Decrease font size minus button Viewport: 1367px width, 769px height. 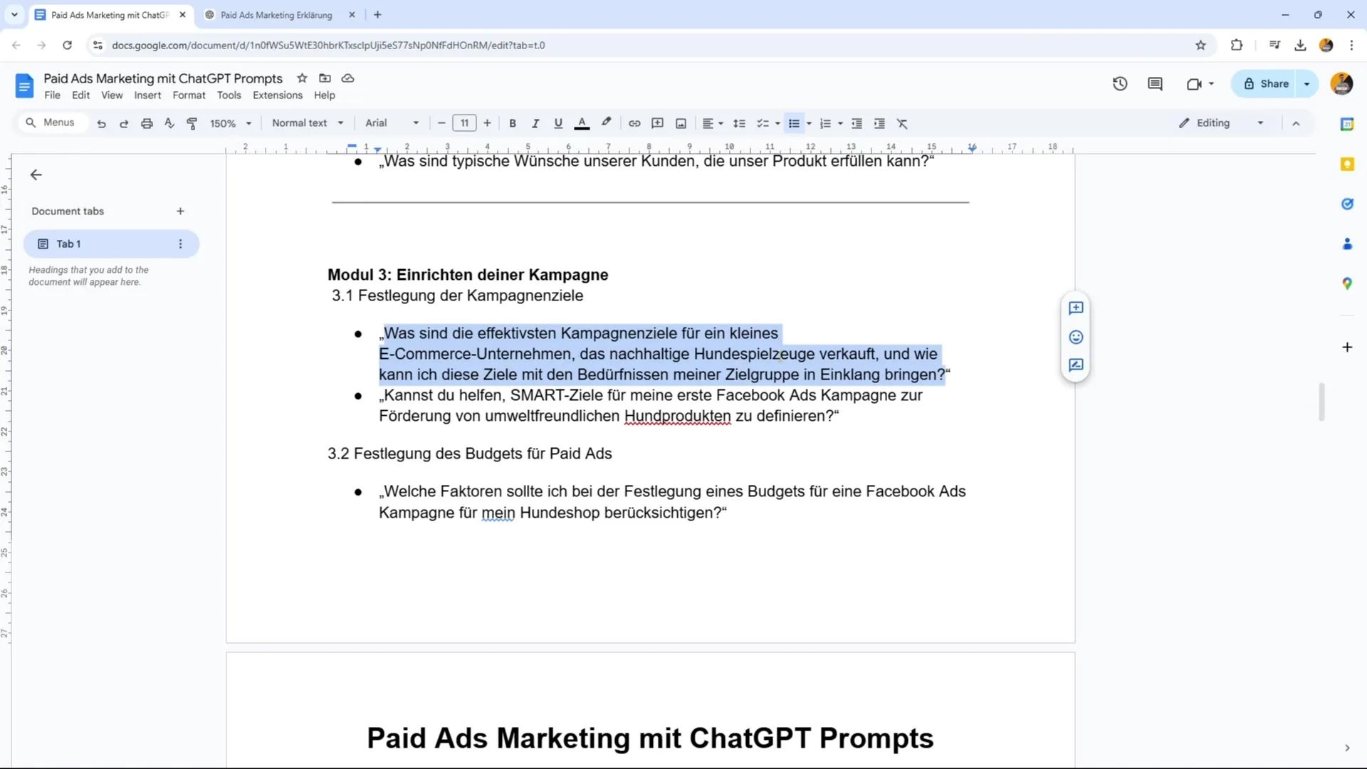pyautogui.click(x=441, y=123)
